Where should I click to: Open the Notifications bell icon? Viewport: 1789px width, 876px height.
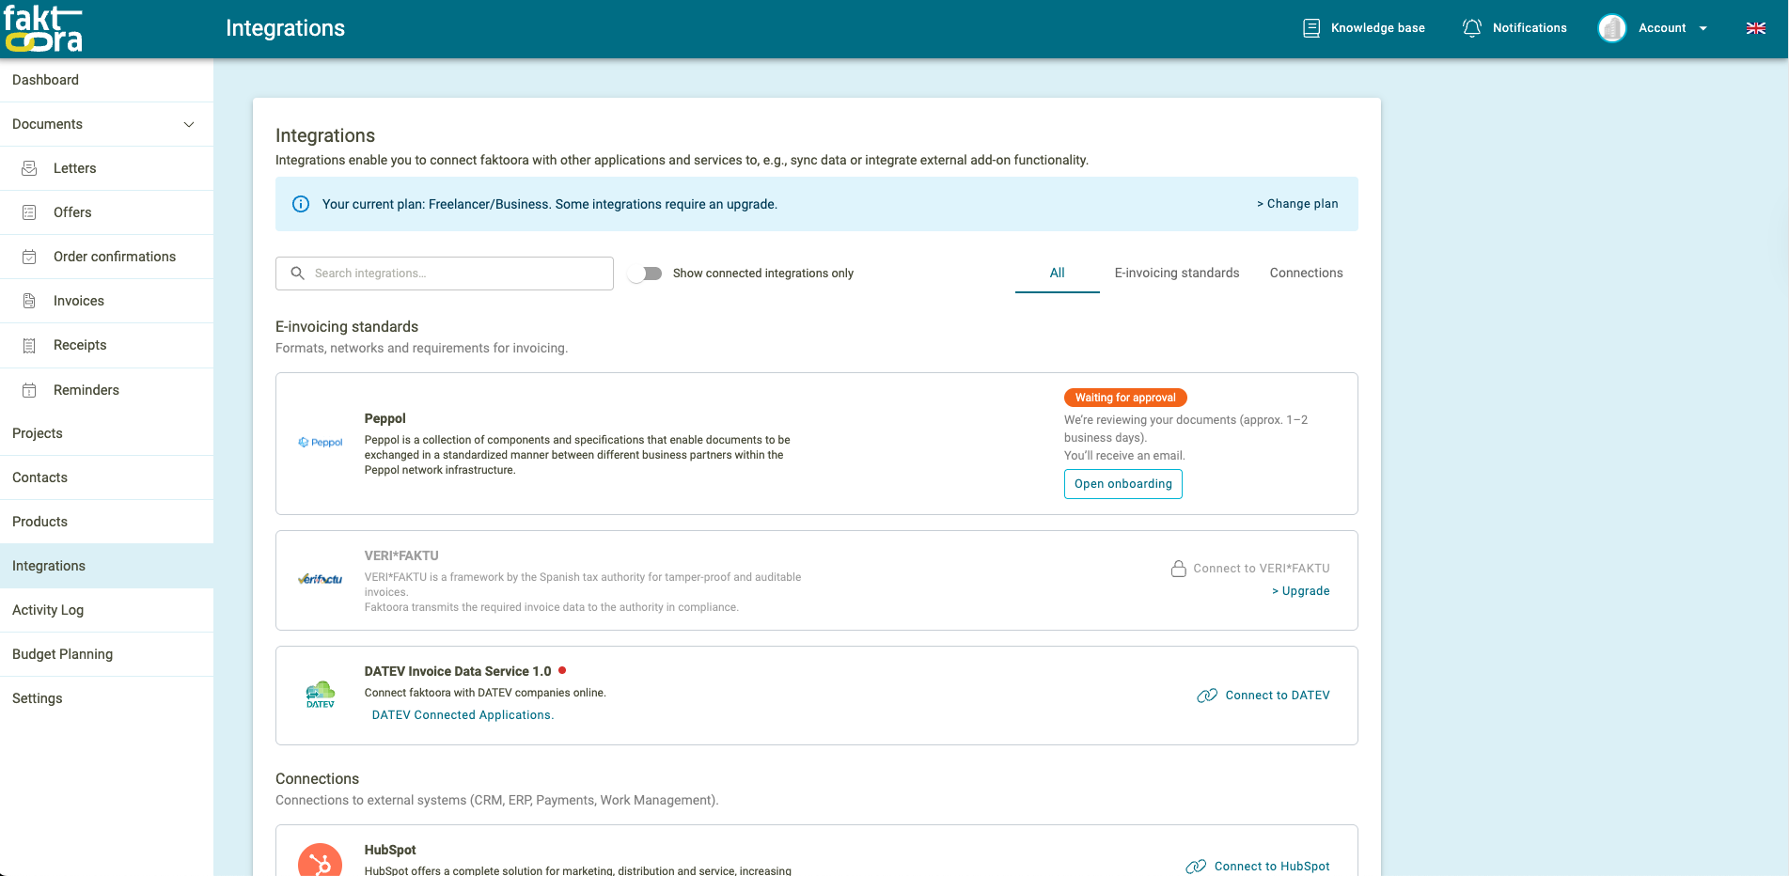[x=1471, y=28]
